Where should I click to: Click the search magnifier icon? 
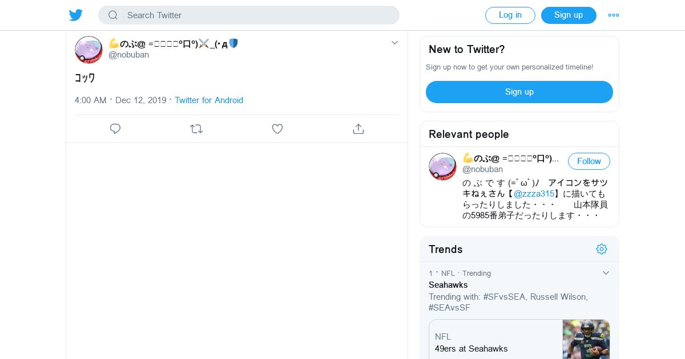[x=113, y=15]
